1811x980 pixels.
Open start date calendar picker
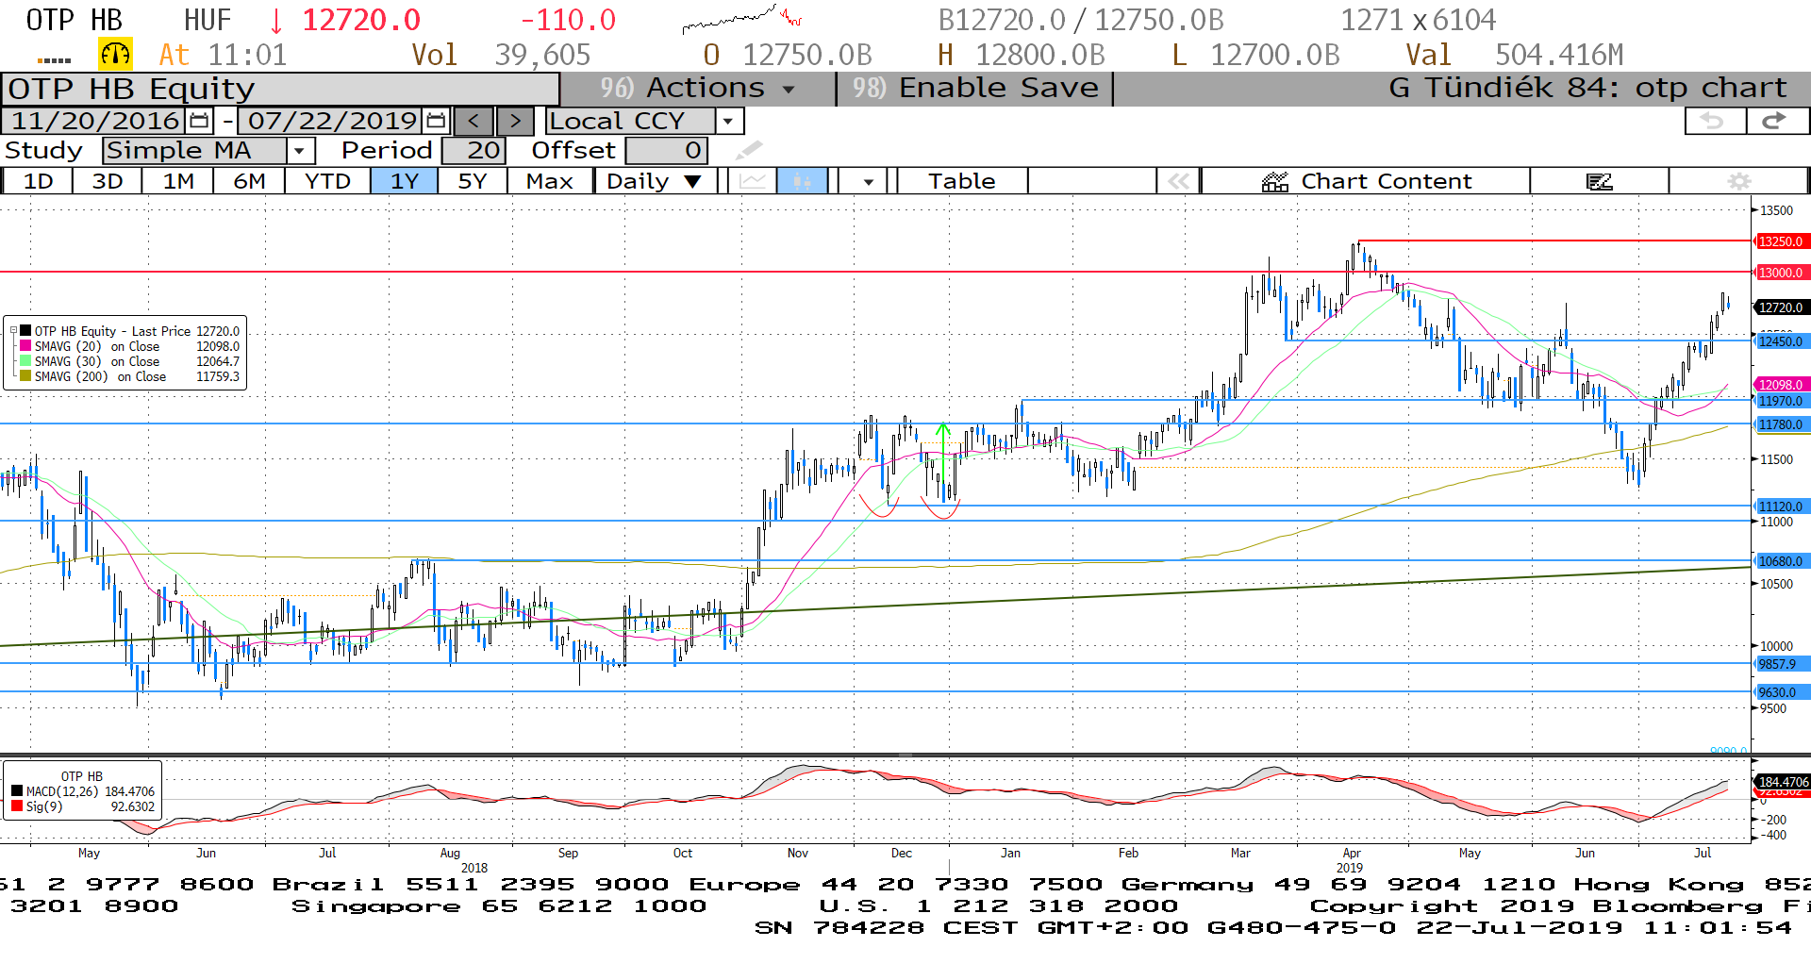tap(199, 121)
